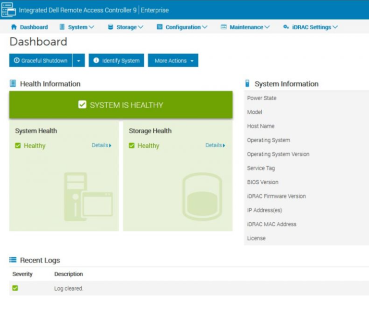
Task: Click the System Is Healthy check mark
Action: point(82,105)
